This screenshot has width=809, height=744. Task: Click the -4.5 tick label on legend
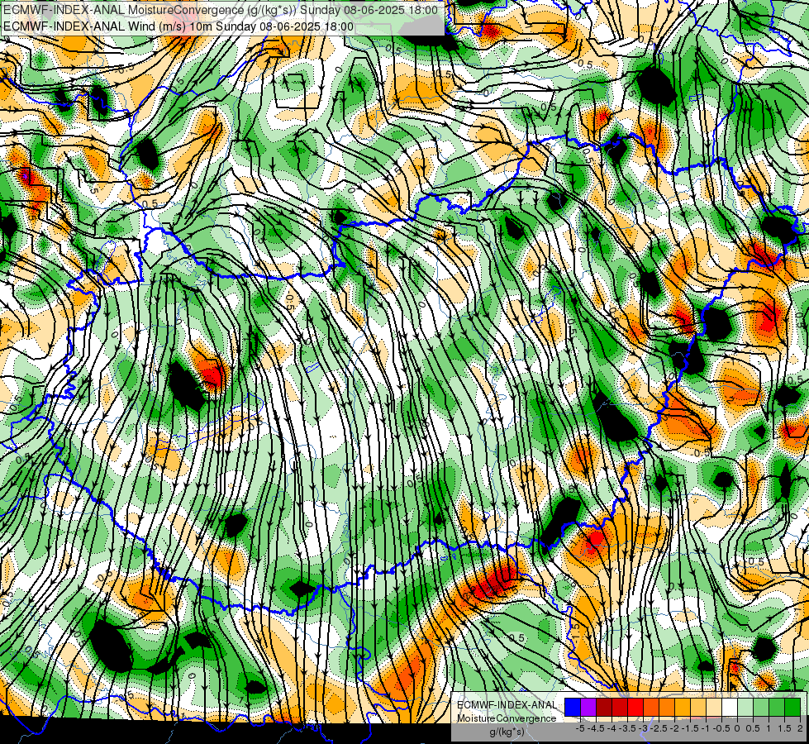click(x=596, y=728)
